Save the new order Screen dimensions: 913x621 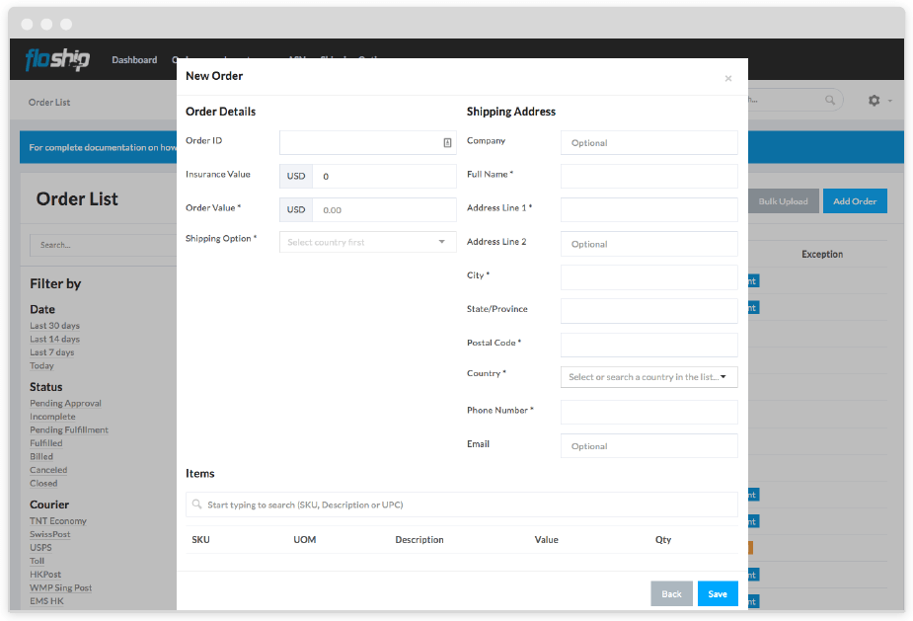pos(718,593)
